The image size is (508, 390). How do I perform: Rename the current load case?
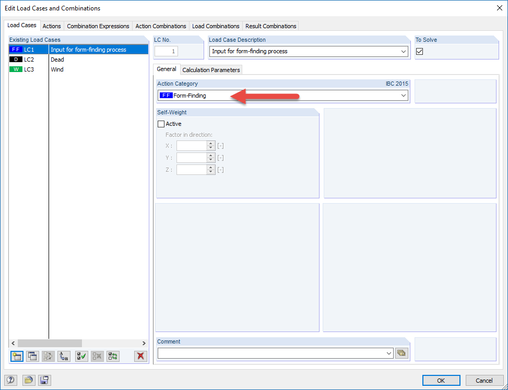64,356
